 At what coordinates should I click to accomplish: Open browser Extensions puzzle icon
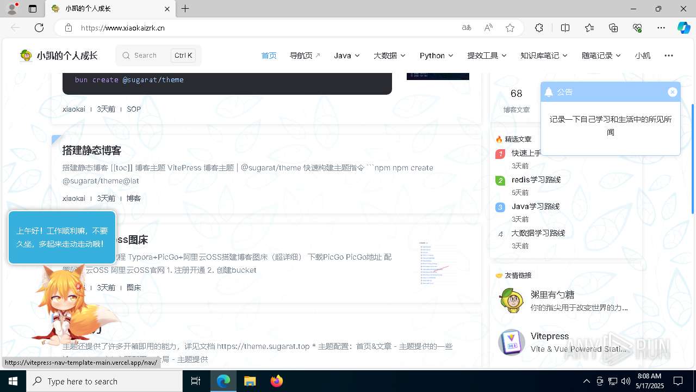coord(539,28)
